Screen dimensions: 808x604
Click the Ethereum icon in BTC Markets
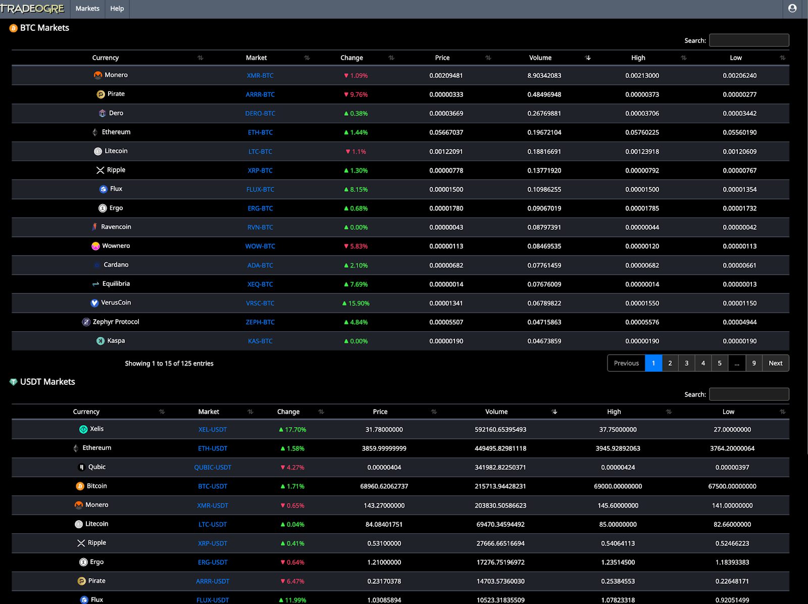(x=95, y=132)
